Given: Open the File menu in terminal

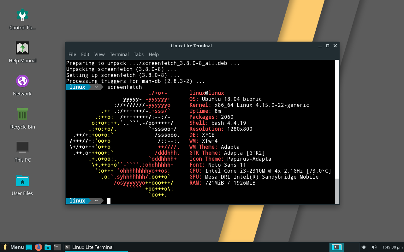Looking at the screenshot, I should coord(72,54).
